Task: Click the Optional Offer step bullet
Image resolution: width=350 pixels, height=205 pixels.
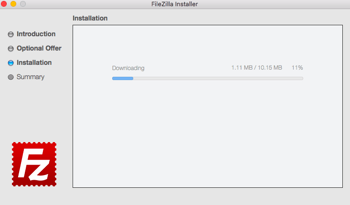Action: pos(11,49)
